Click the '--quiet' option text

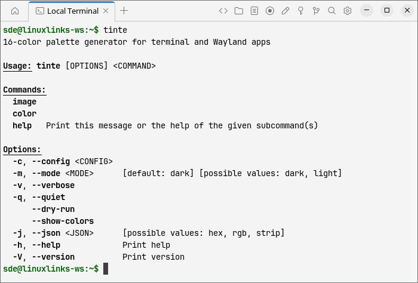click(x=48, y=197)
